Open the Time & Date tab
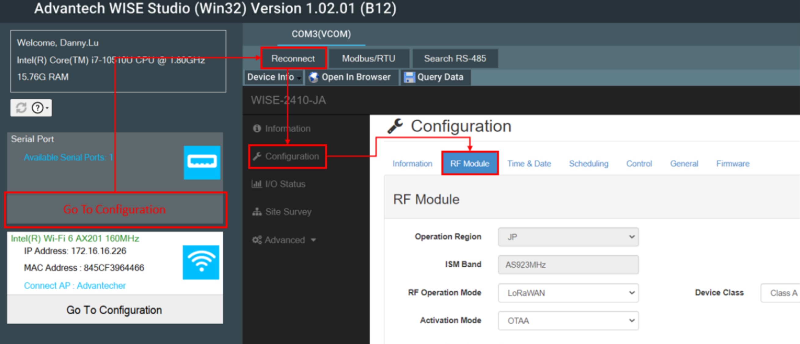 (x=529, y=164)
